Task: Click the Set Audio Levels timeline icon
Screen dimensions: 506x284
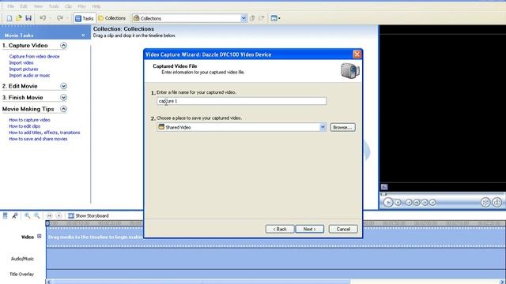Action: coord(6,215)
